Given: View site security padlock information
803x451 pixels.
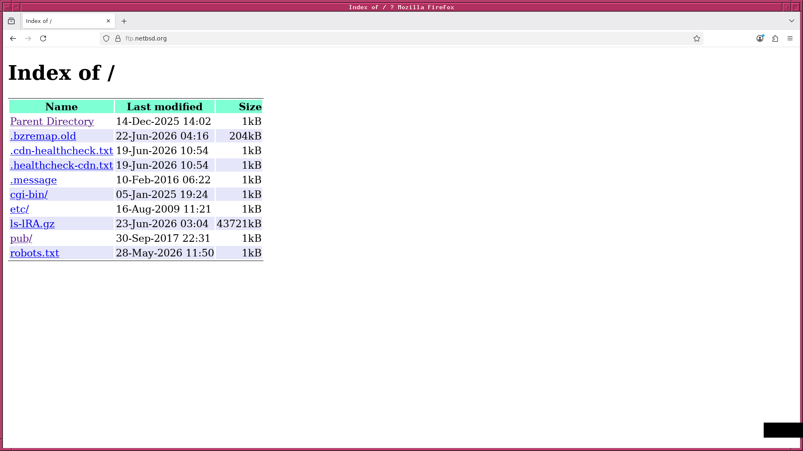Looking at the screenshot, I should tap(118, 38).
